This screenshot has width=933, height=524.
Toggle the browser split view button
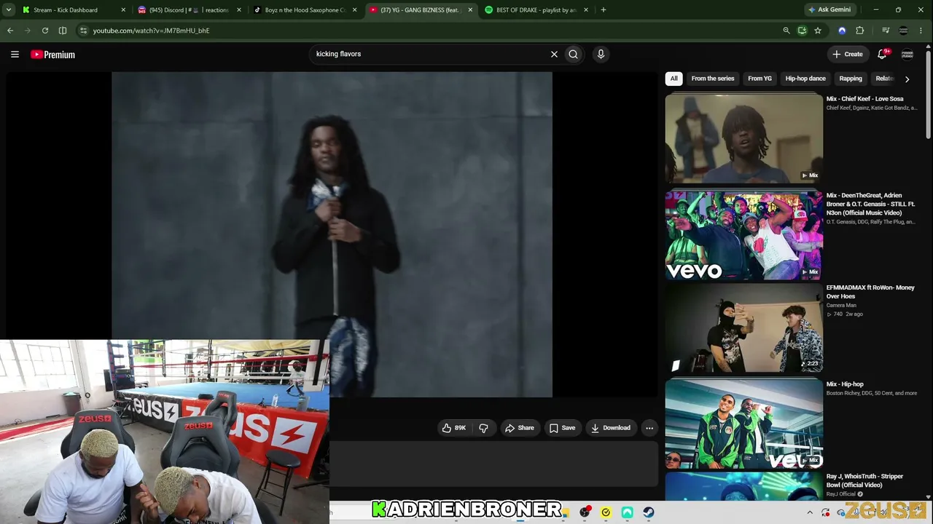[63, 31]
